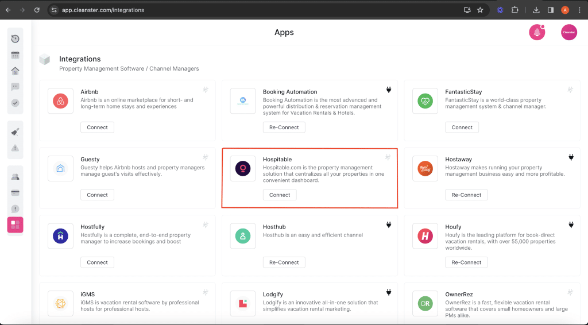This screenshot has height=325, width=588.
Task: Toggle the browser side panel icon
Action: click(551, 10)
